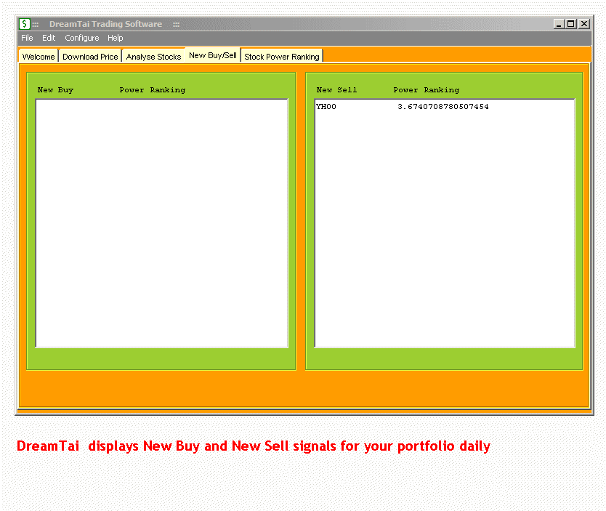Click the green dollar-sign application icon

coord(25,24)
